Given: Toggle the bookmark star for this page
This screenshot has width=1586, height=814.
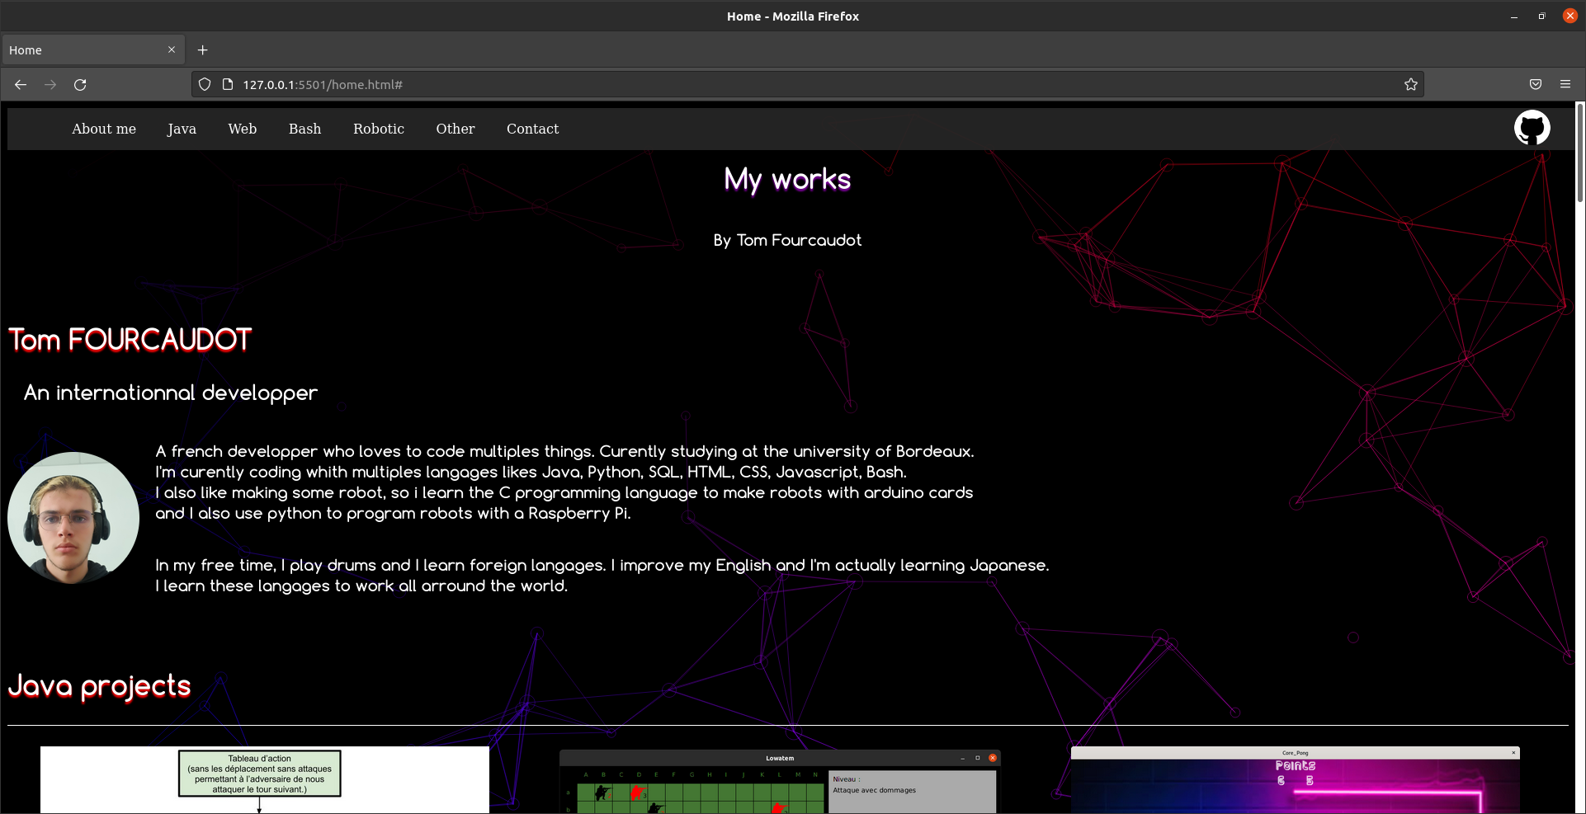Looking at the screenshot, I should pos(1410,83).
